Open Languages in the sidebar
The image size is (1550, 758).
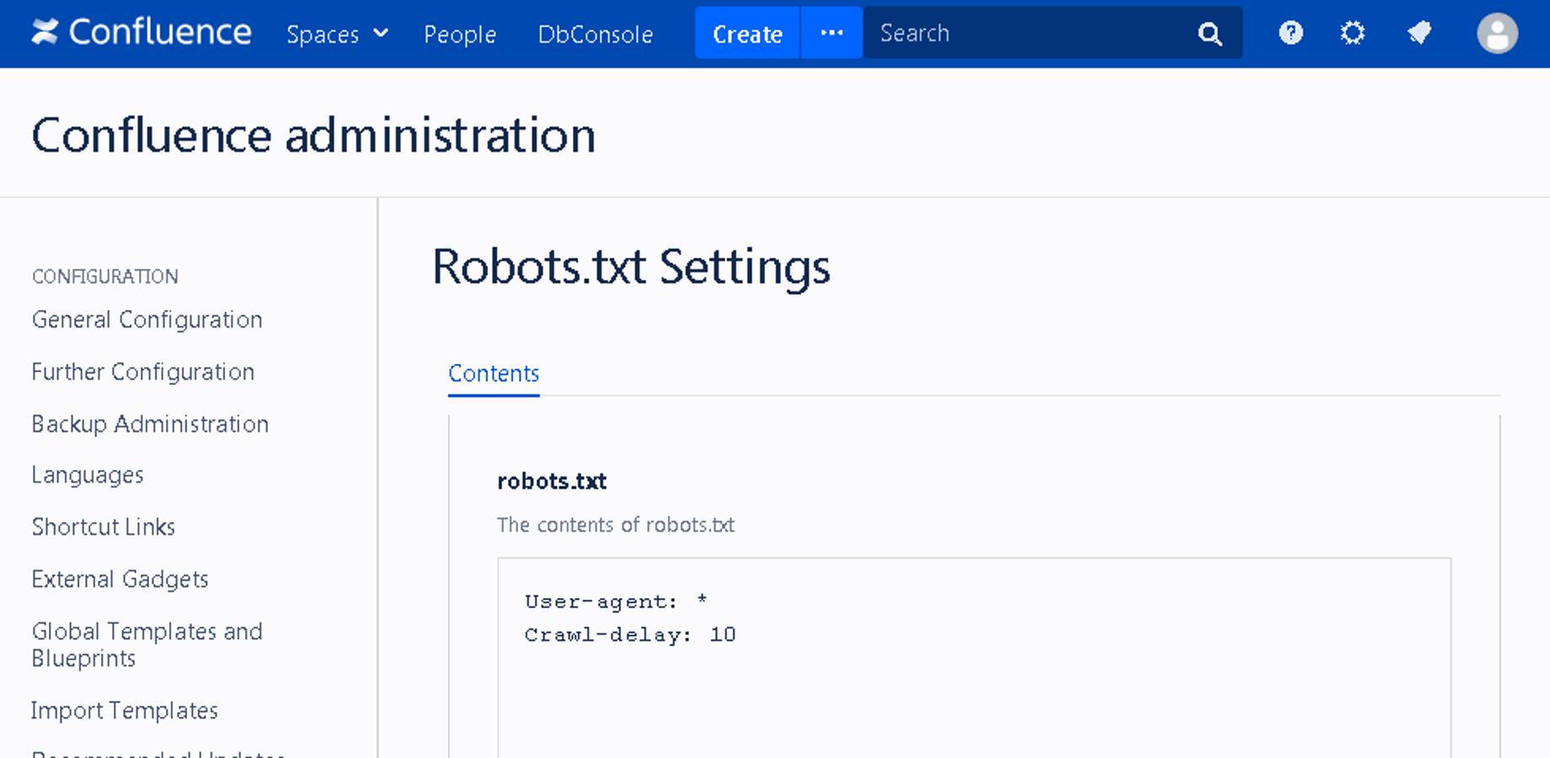(x=88, y=476)
